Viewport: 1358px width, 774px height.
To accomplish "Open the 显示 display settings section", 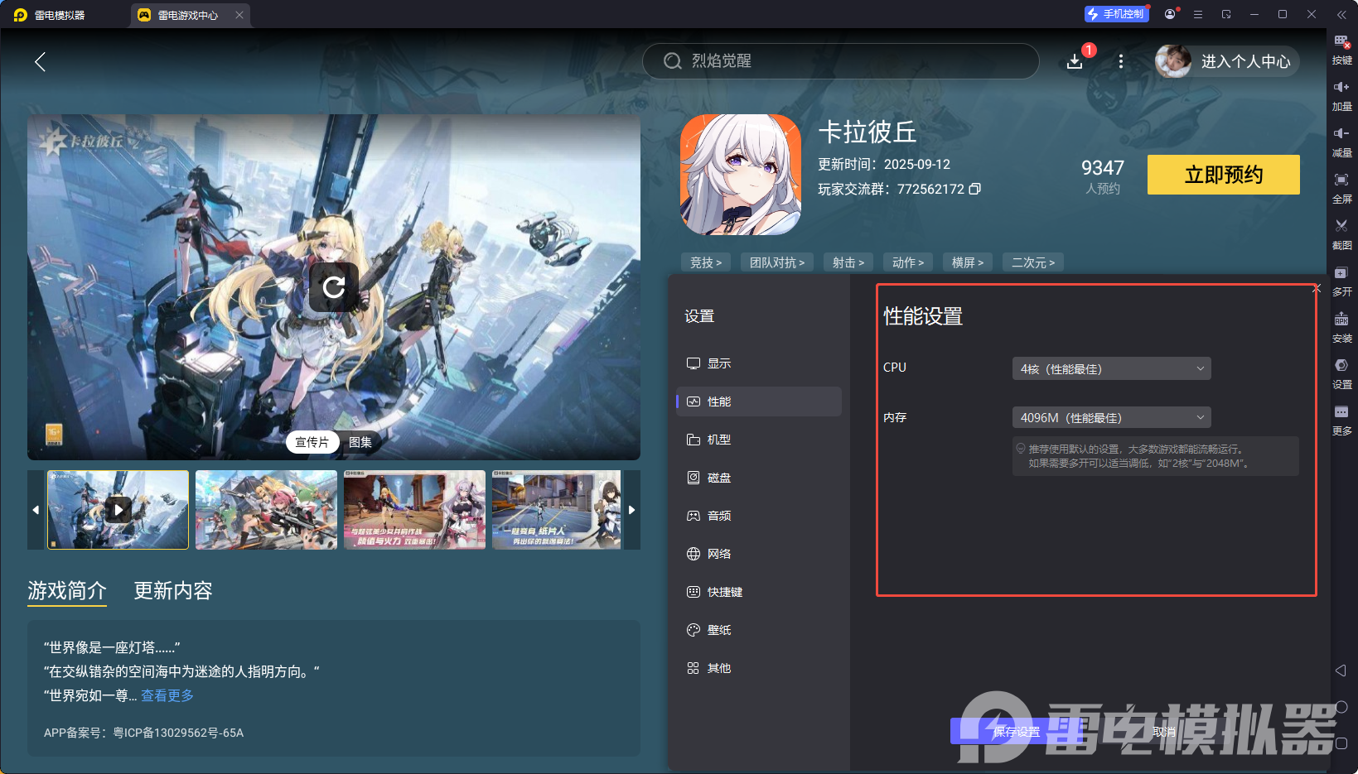I will (x=718, y=363).
